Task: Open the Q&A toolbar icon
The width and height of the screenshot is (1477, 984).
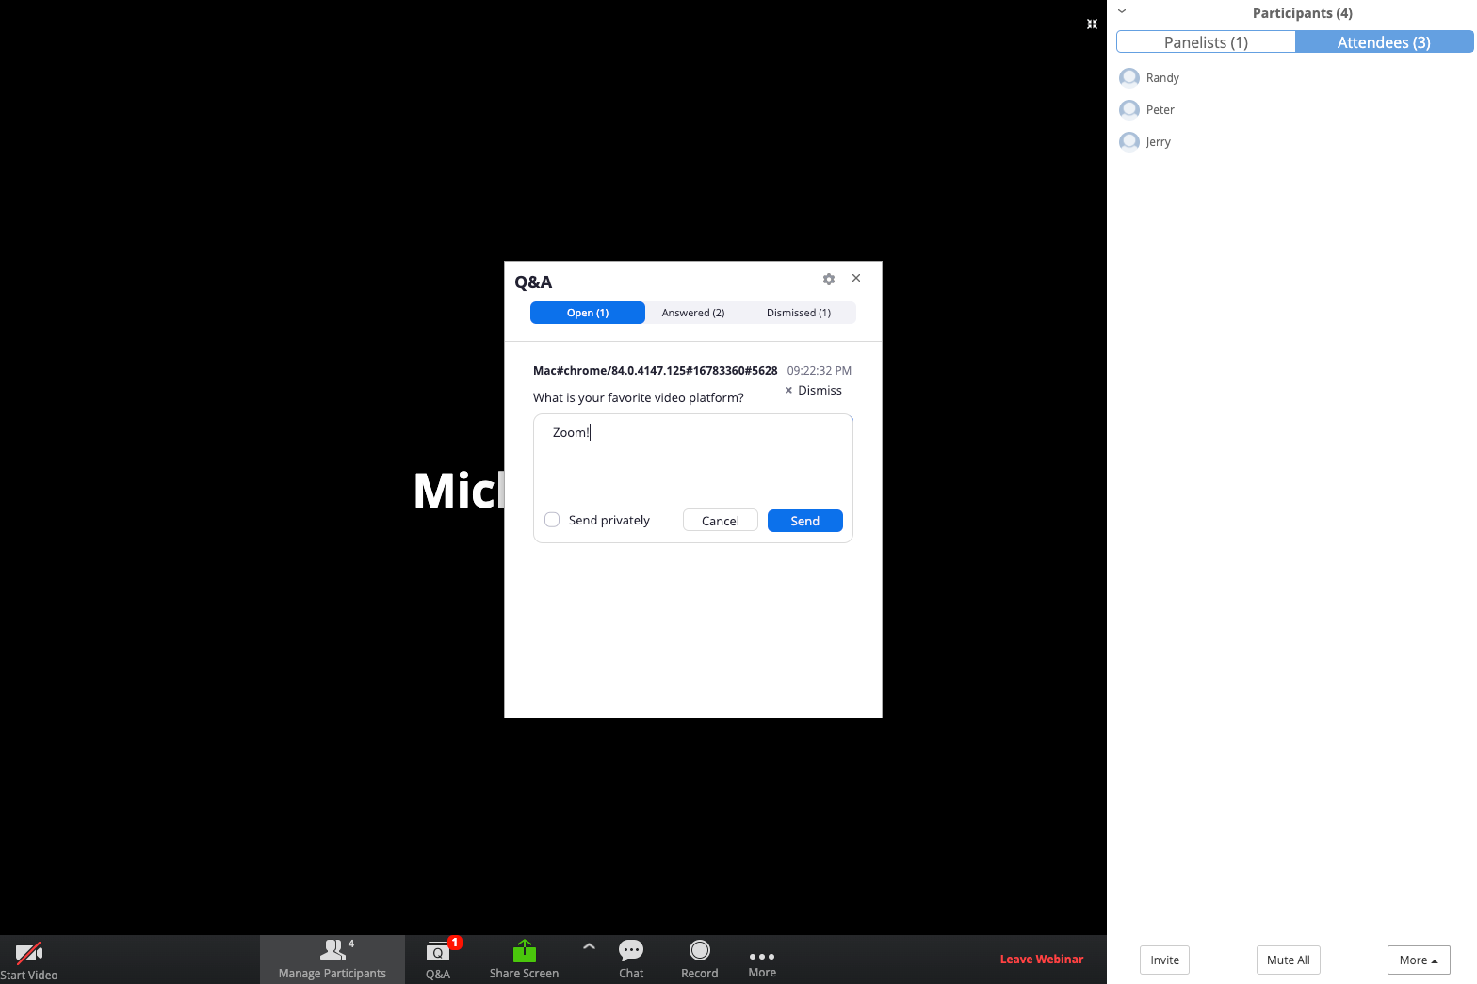Action: coord(438,952)
